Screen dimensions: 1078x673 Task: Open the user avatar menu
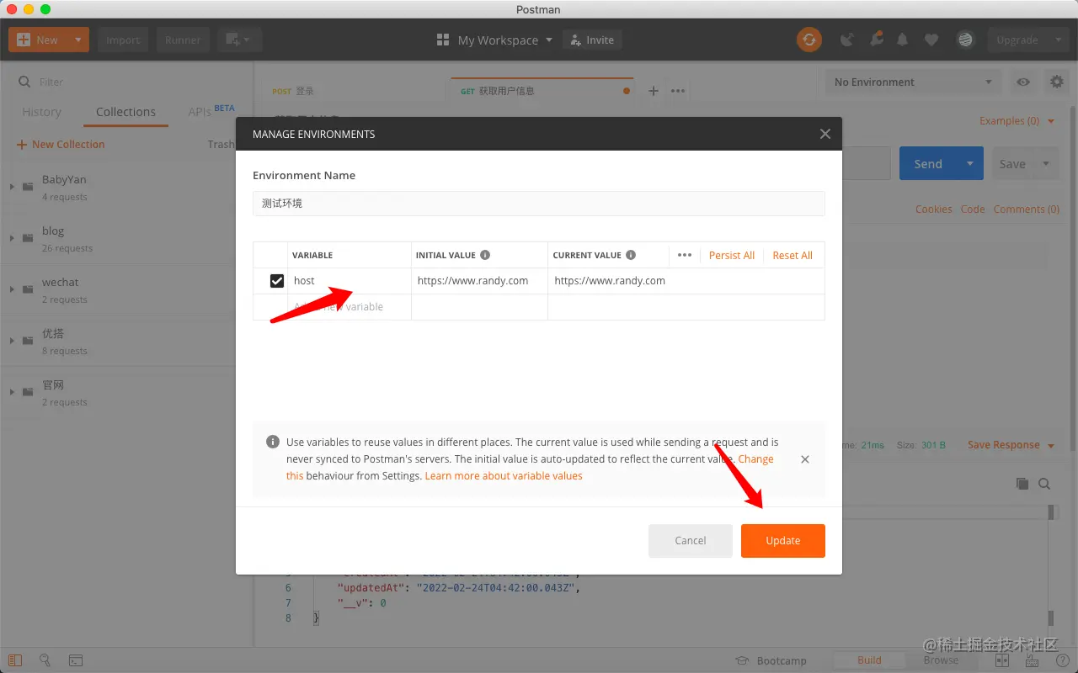coord(965,40)
